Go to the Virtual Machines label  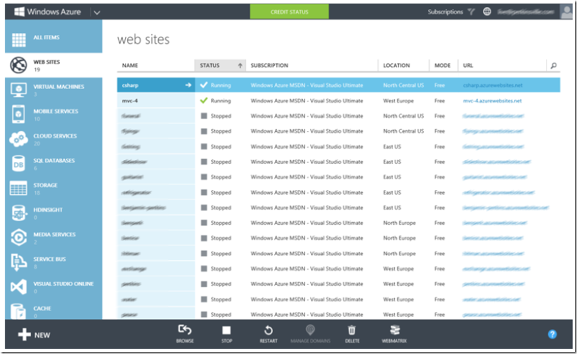pos(59,87)
